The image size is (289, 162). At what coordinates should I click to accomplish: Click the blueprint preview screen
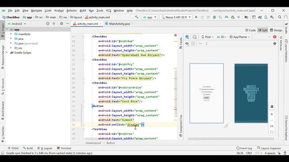click(x=251, y=93)
